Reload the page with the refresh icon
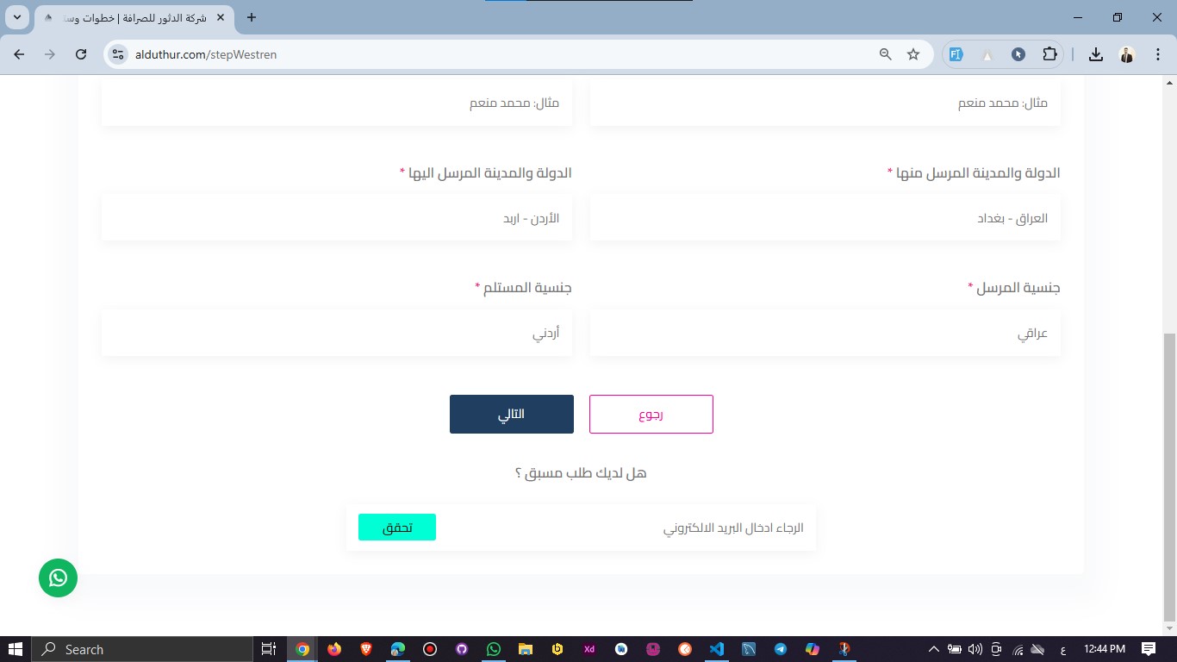 click(81, 54)
